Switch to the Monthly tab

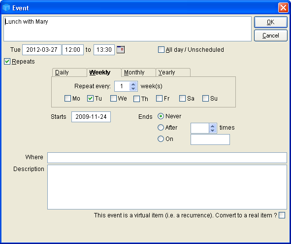138,72
